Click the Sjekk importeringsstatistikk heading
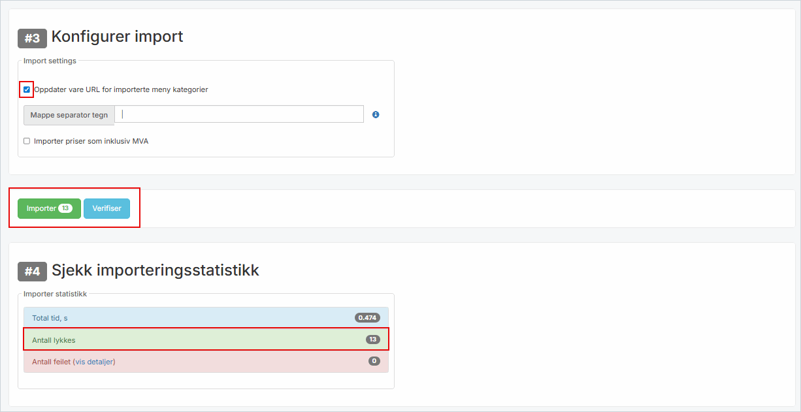 pos(155,270)
